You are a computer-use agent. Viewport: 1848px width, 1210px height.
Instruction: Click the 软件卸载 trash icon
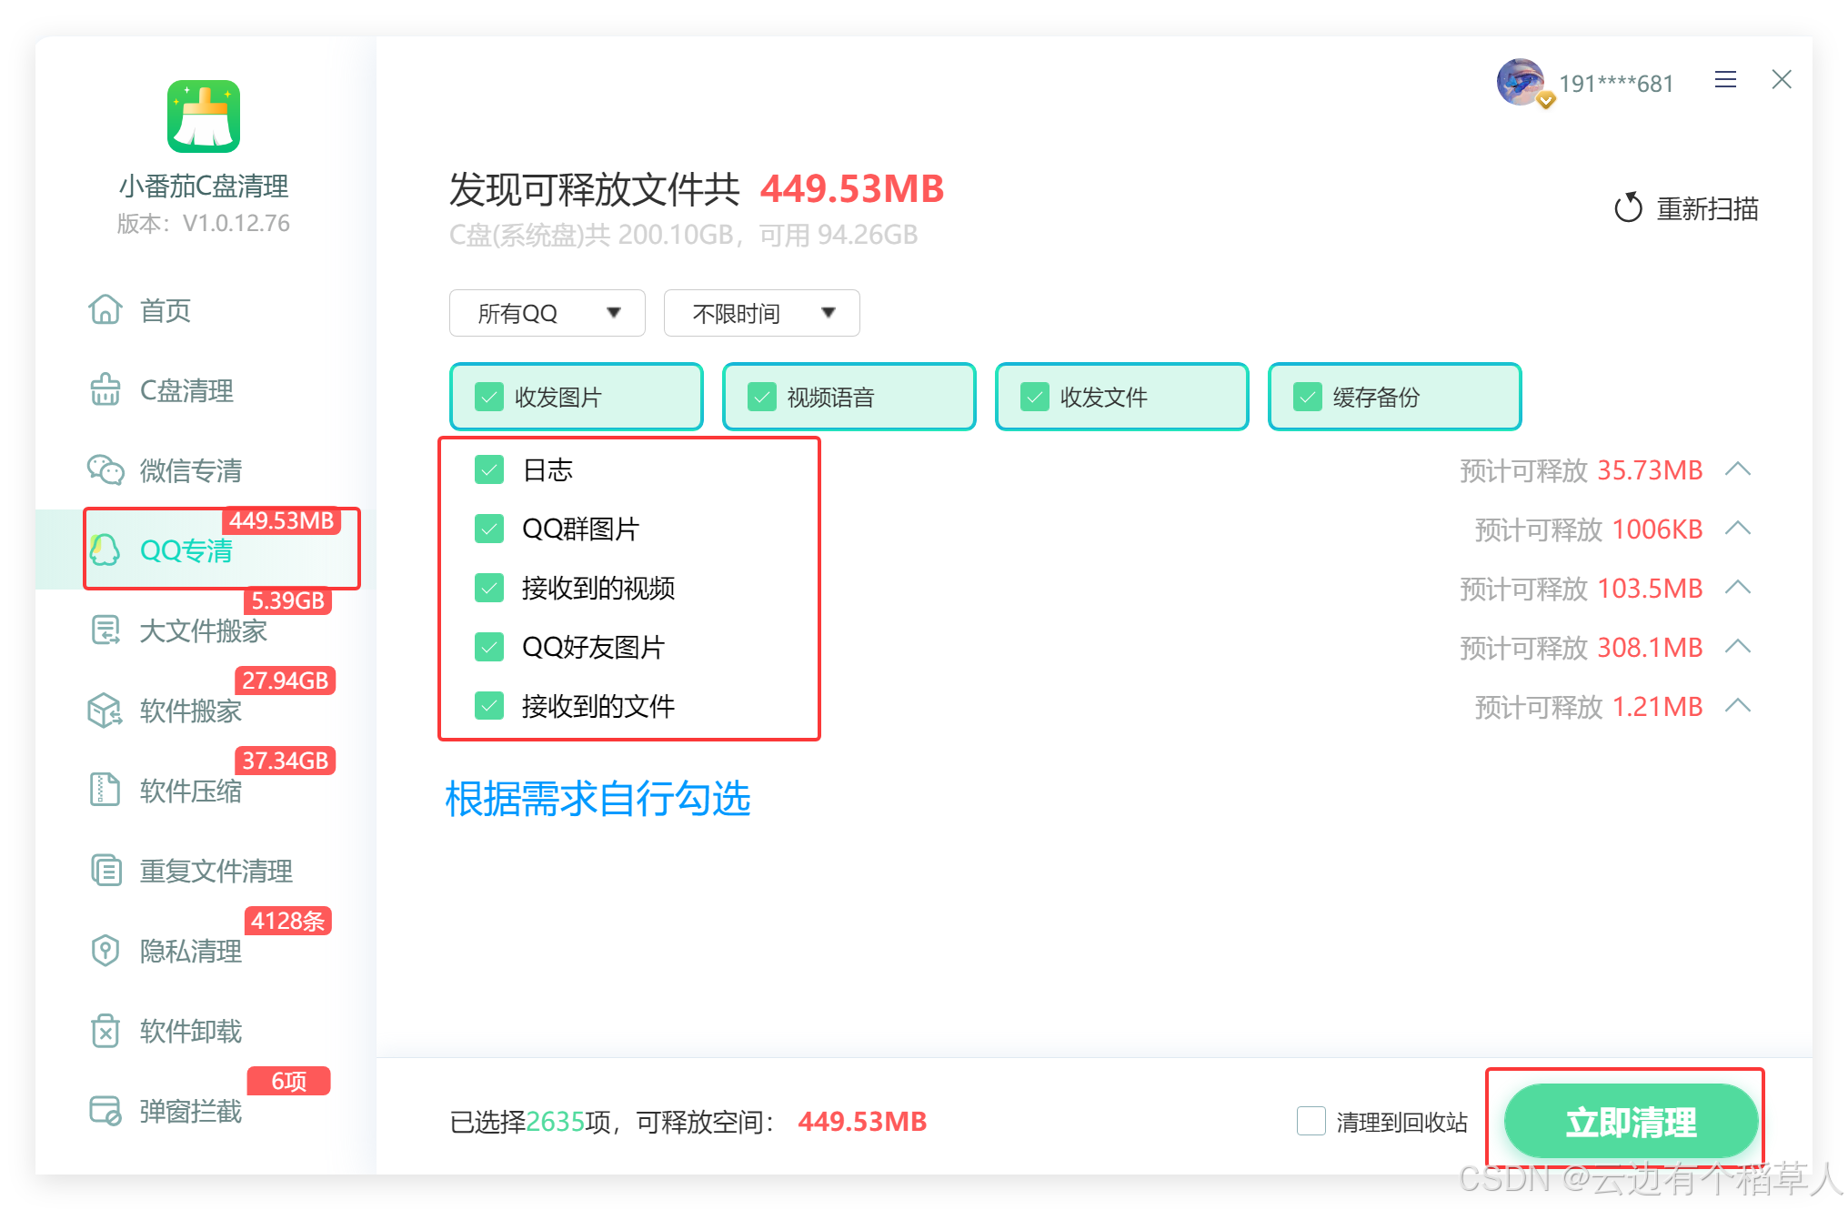coord(105,1031)
